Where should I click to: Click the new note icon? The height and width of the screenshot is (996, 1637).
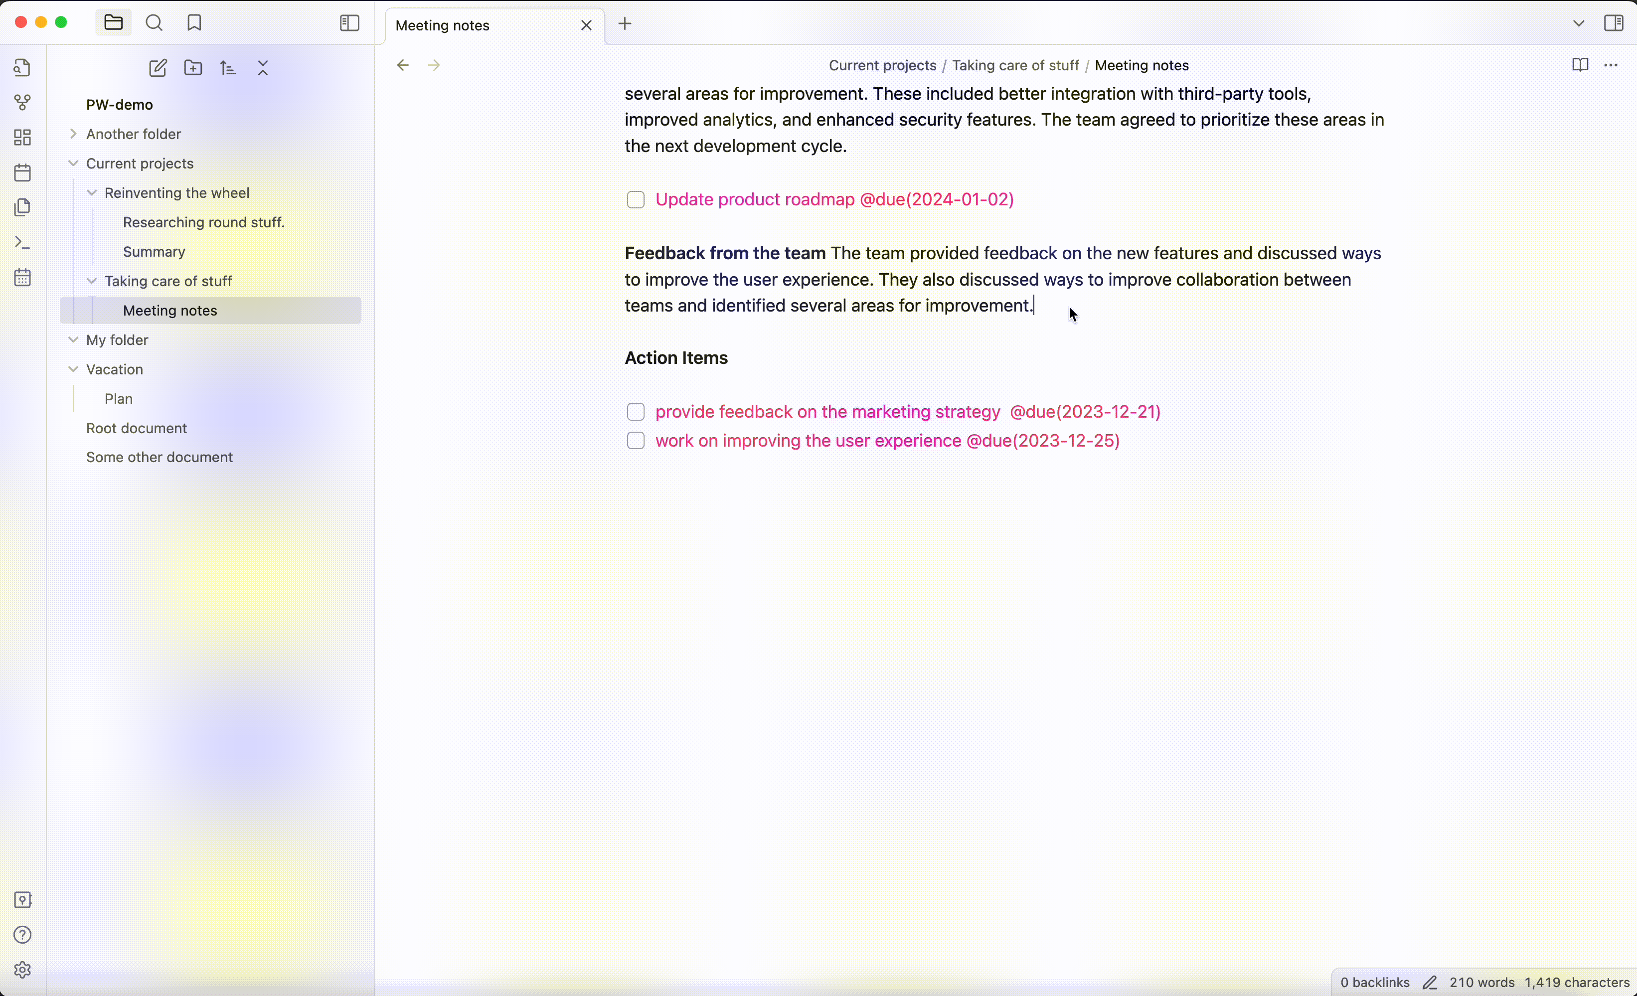158,68
